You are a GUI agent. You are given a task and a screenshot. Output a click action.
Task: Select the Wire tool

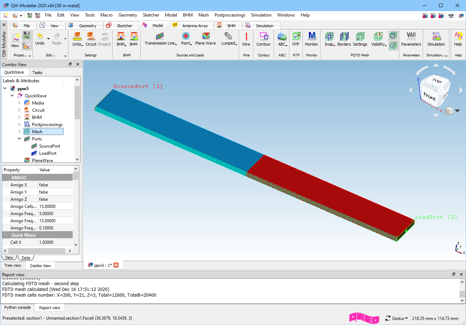click(x=246, y=40)
